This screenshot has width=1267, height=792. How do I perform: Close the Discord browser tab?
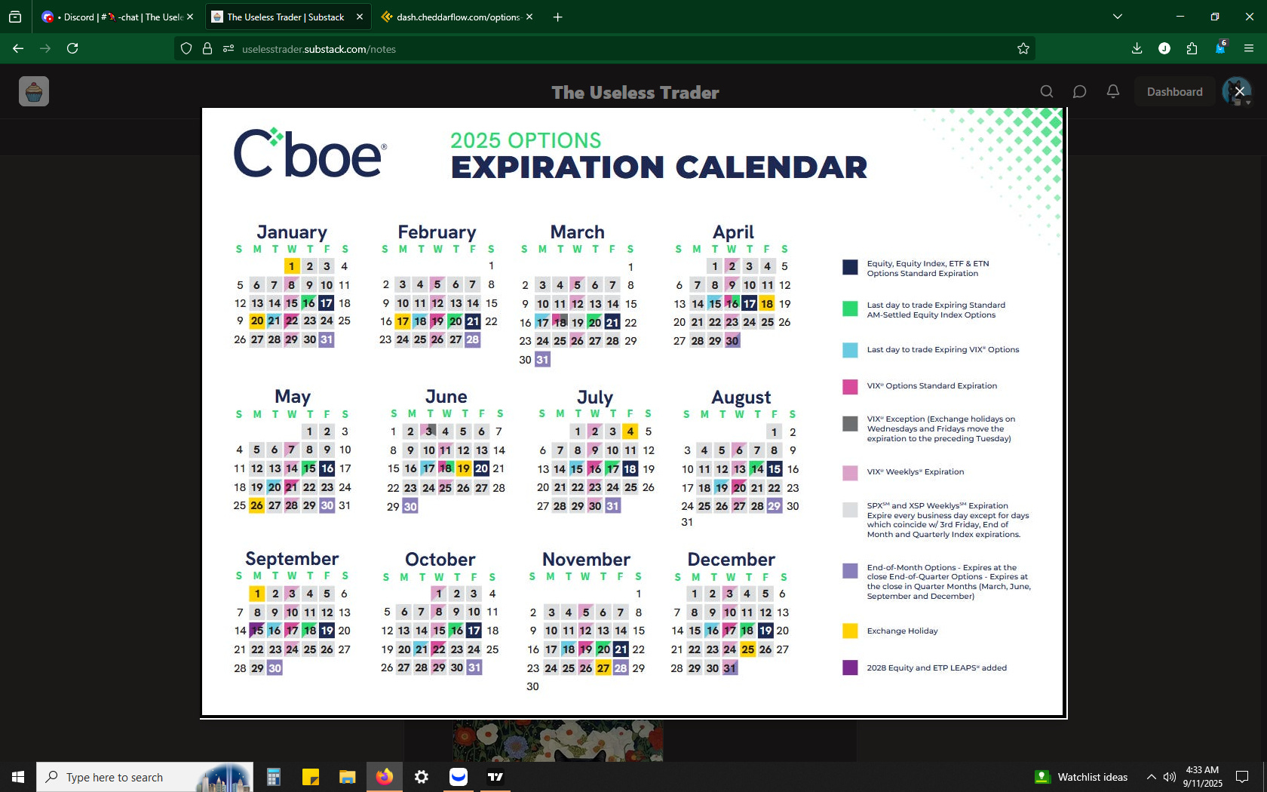point(190,17)
